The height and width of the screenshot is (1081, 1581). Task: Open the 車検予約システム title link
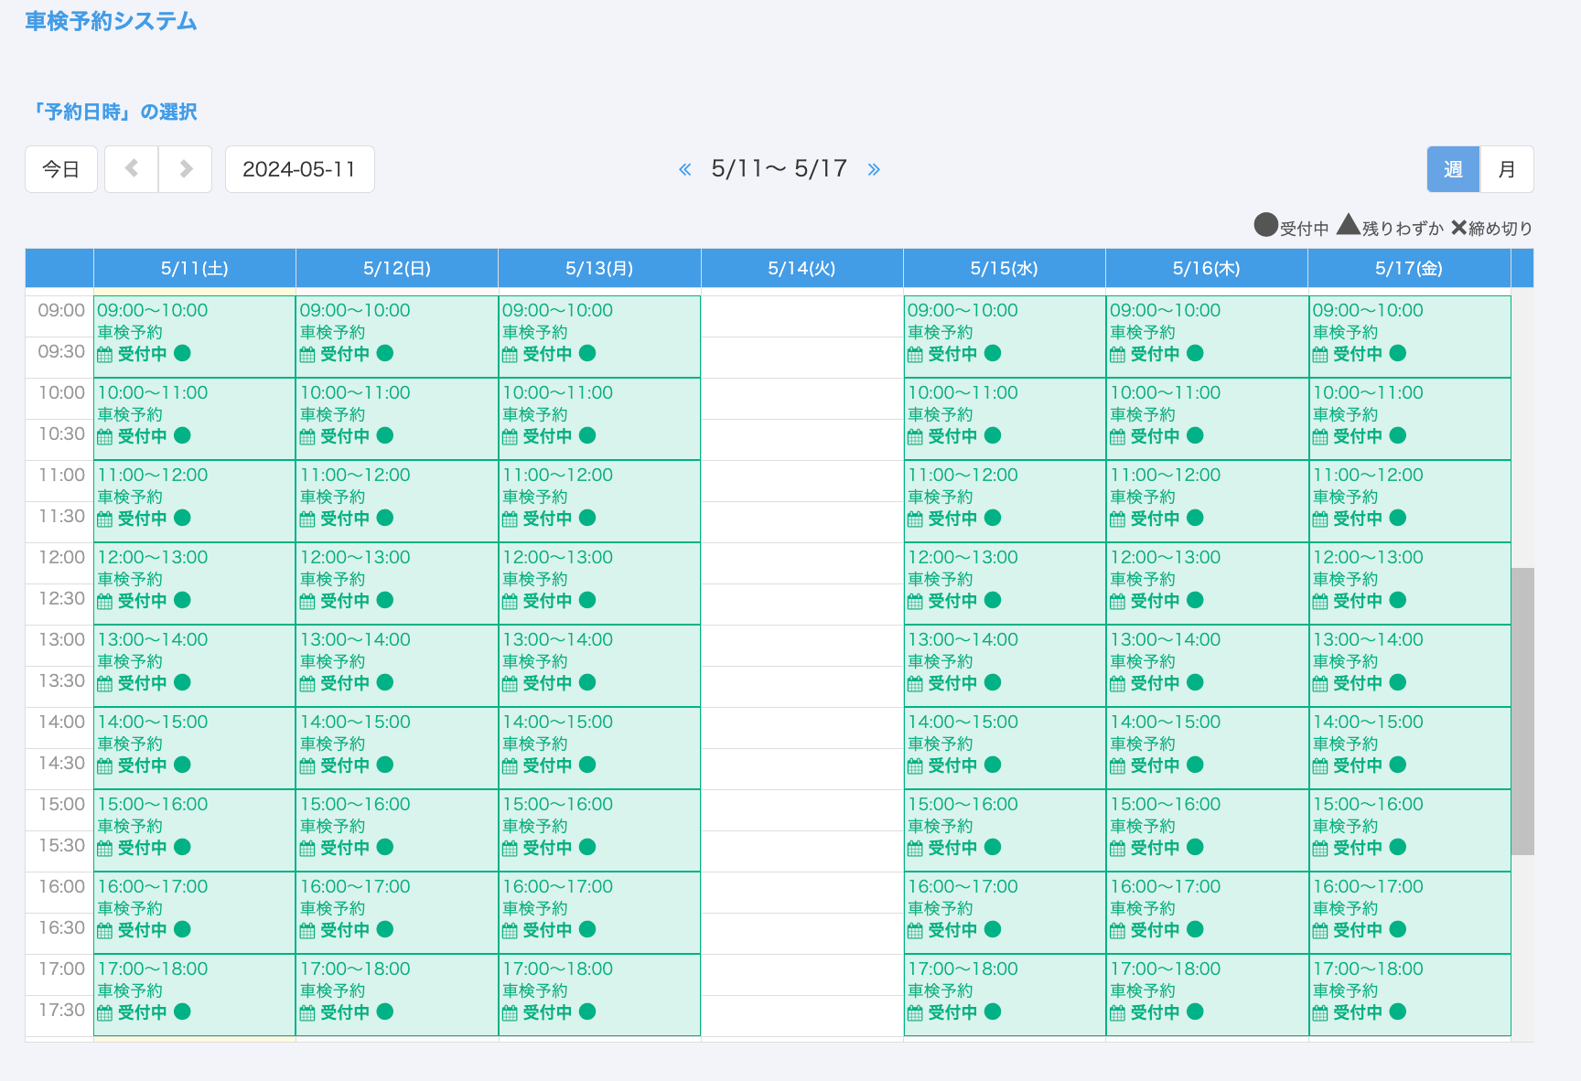pos(111,21)
